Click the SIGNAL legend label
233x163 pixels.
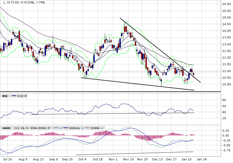point(74,128)
